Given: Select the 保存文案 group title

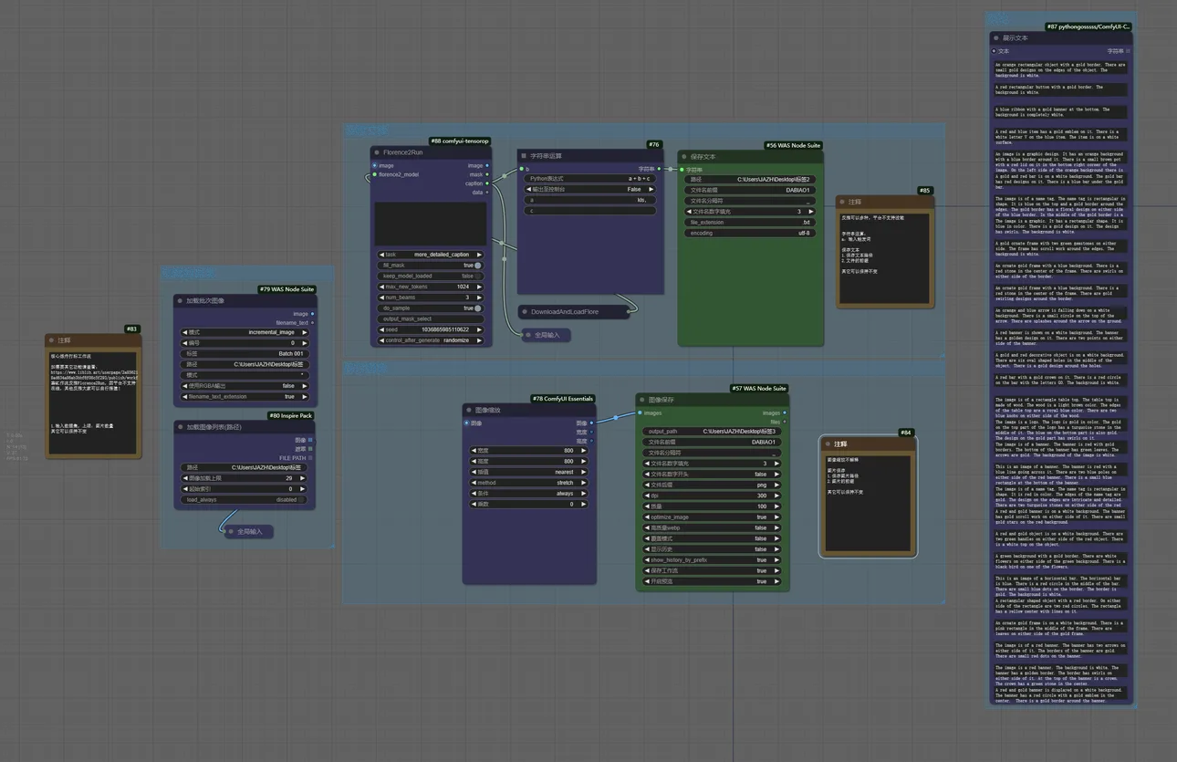Looking at the screenshot, I should [x=367, y=130].
